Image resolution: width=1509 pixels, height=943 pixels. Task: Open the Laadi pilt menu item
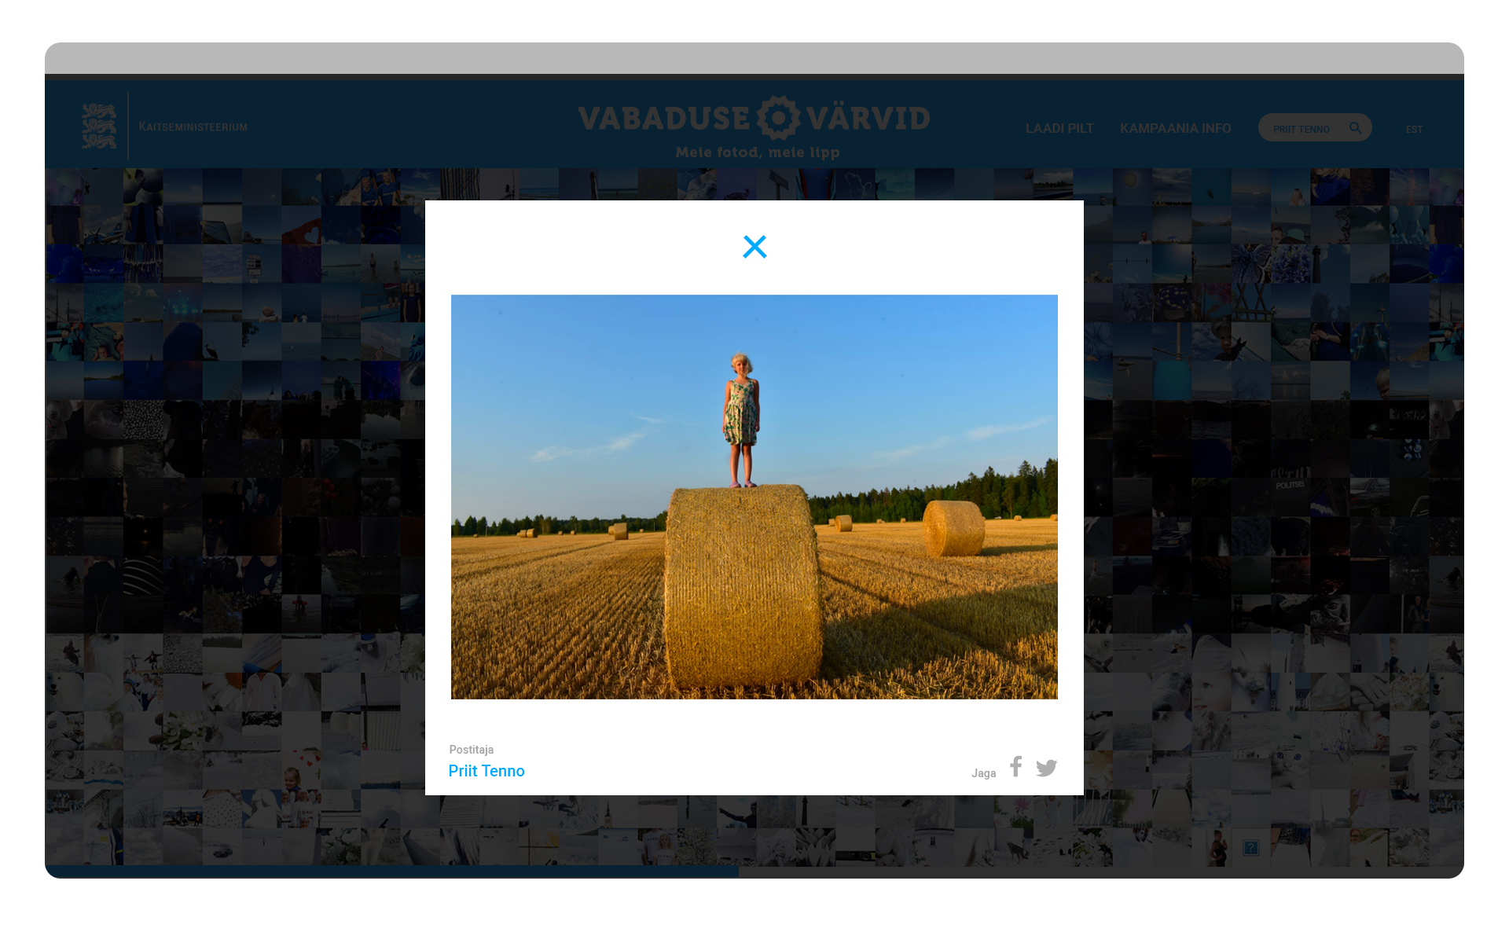[x=1059, y=128]
